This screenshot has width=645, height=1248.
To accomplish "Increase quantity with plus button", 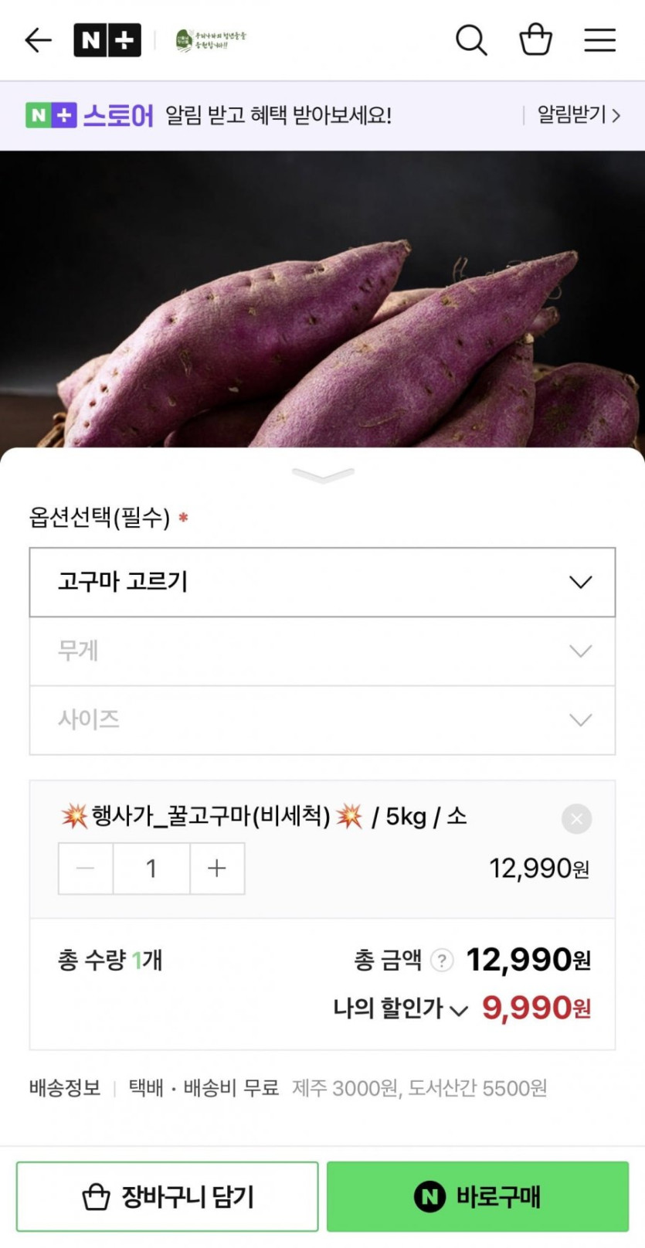I will [x=217, y=869].
